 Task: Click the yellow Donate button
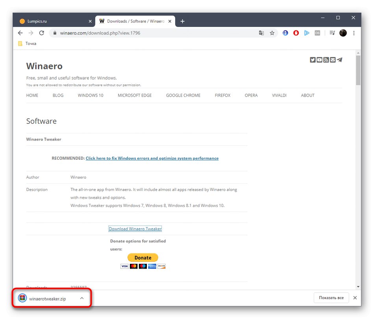[x=143, y=257]
